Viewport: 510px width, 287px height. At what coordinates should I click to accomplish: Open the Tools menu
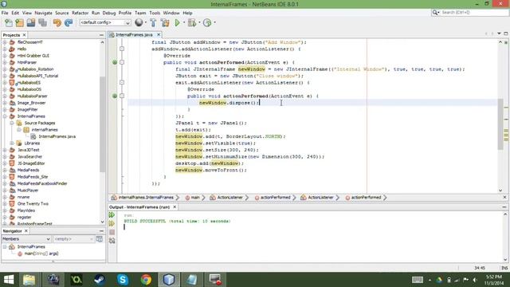click(155, 13)
